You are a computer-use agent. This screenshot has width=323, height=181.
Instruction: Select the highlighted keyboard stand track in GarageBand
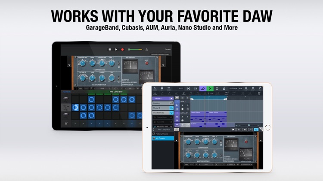click(66, 107)
